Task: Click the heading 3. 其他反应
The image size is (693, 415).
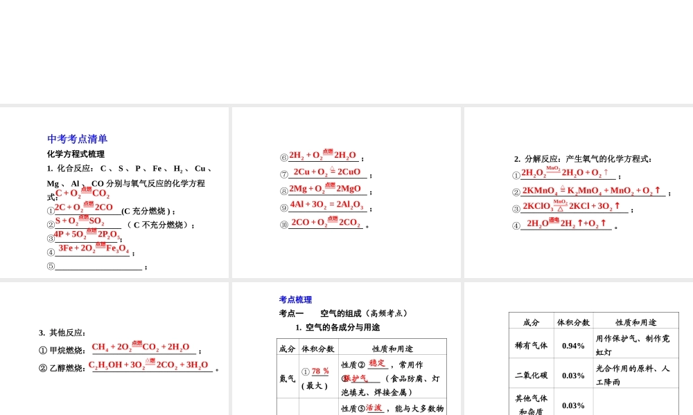Action: point(62,333)
